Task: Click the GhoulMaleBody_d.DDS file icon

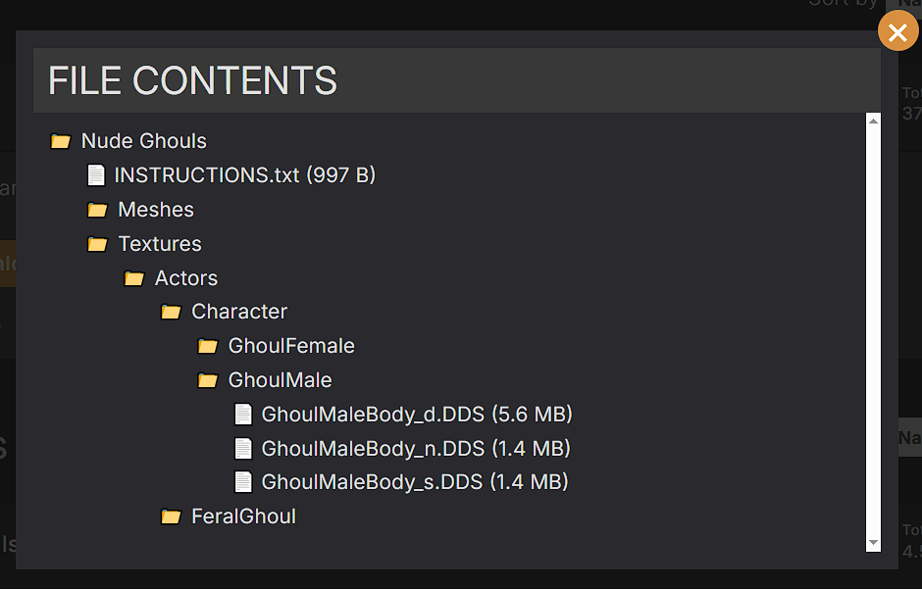Action: click(x=243, y=414)
